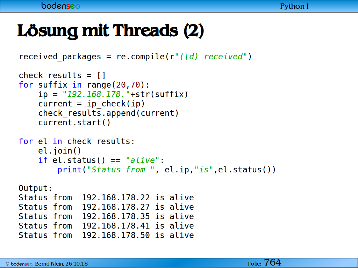Image resolution: width=358 pixels, height=268 pixels.
Task: Click the line 'check_results = []'
Action: 62,75
